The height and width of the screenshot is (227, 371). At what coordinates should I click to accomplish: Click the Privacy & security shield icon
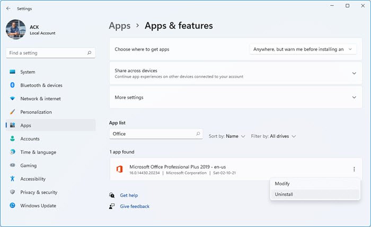[12, 192]
